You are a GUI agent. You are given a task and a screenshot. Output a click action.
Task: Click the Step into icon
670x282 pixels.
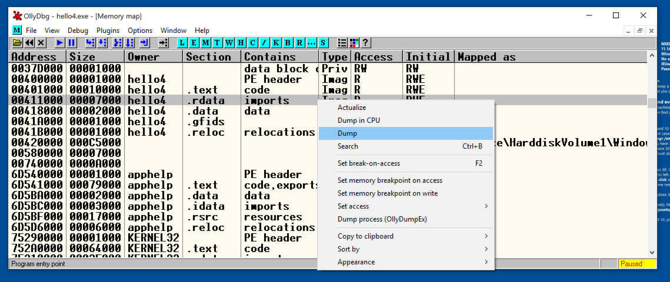(90, 43)
